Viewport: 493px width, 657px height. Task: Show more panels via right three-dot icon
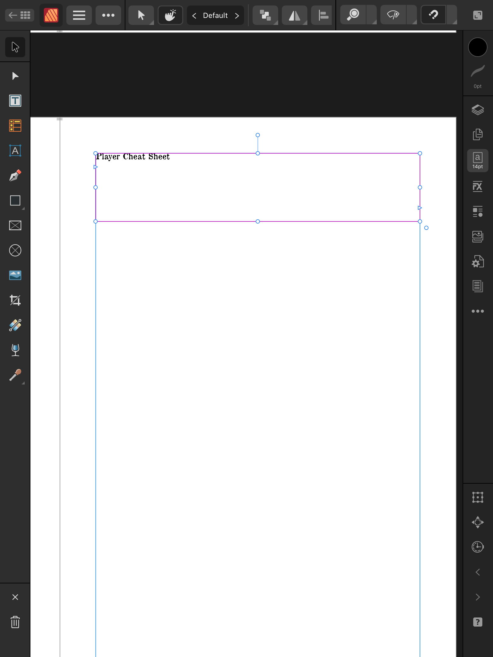point(478,311)
